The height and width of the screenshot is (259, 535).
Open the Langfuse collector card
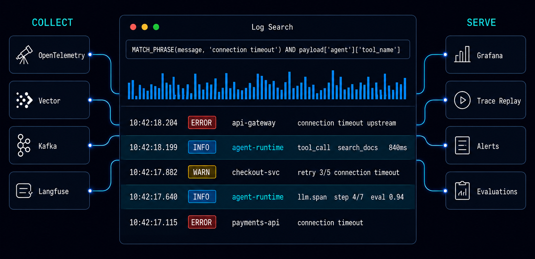49,190
